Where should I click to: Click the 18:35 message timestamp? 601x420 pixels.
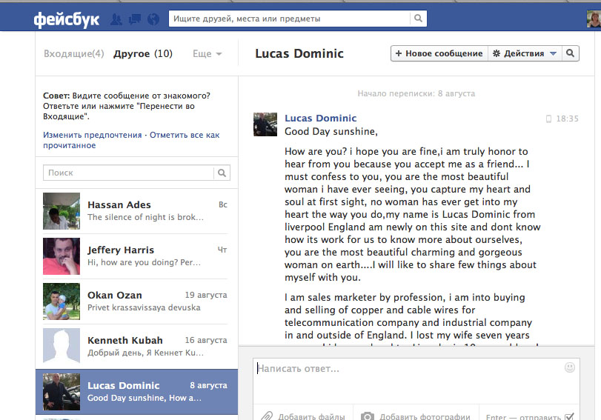click(567, 119)
